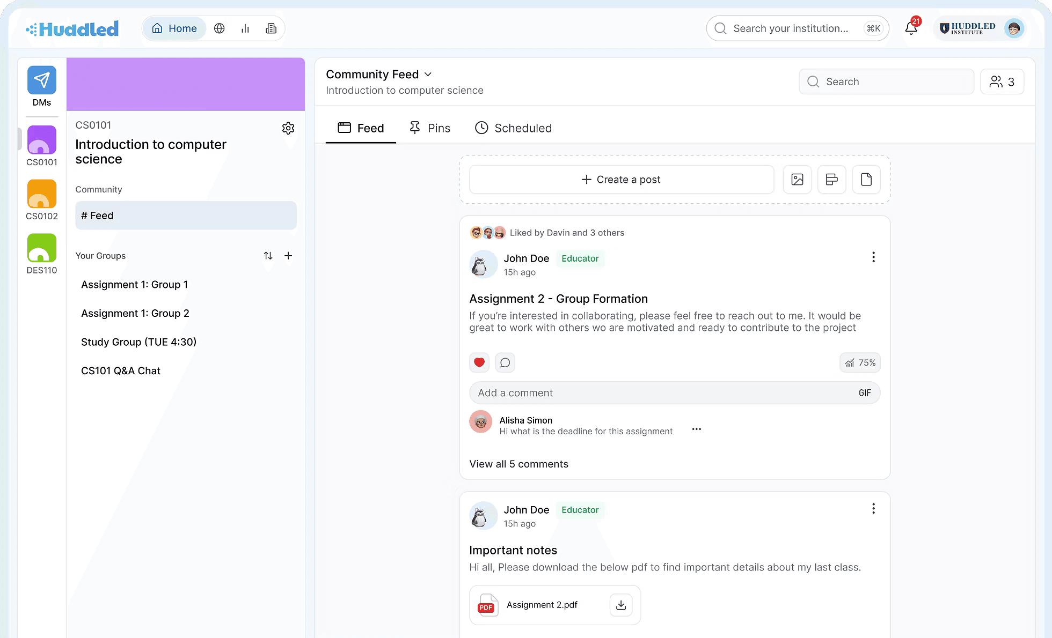Toggle comments on Assignment 2 post

coord(505,363)
